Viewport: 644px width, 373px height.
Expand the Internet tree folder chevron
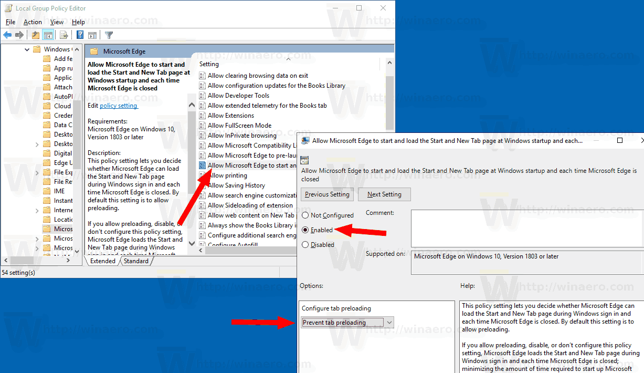[x=37, y=210]
